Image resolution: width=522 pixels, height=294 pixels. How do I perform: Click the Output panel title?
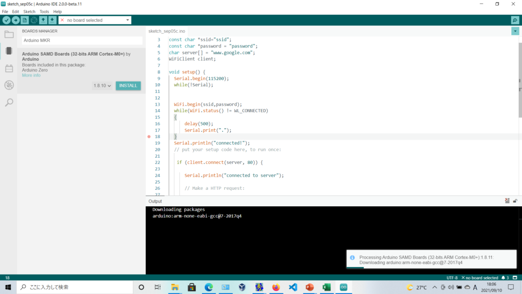[155, 201]
